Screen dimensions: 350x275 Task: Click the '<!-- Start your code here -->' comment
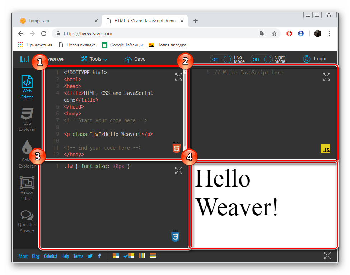105,120
